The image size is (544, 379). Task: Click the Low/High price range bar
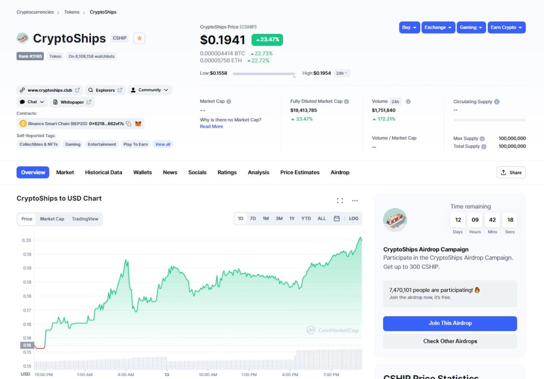[264, 73]
